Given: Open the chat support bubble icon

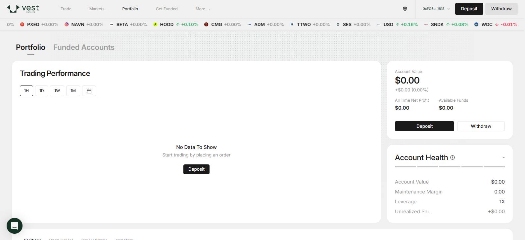Looking at the screenshot, I should coord(15,226).
